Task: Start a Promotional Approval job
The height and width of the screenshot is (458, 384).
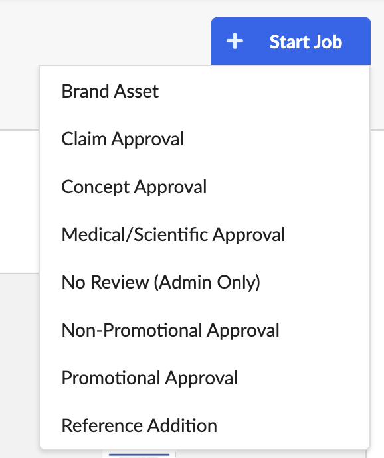Action: [205, 378]
